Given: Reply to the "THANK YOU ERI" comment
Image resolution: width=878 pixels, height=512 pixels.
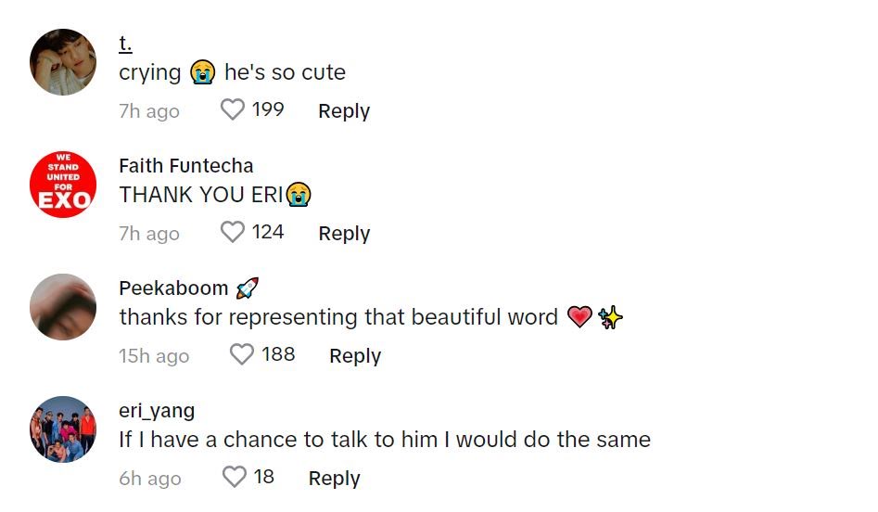Looking at the screenshot, I should pyautogui.click(x=344, y=234).
